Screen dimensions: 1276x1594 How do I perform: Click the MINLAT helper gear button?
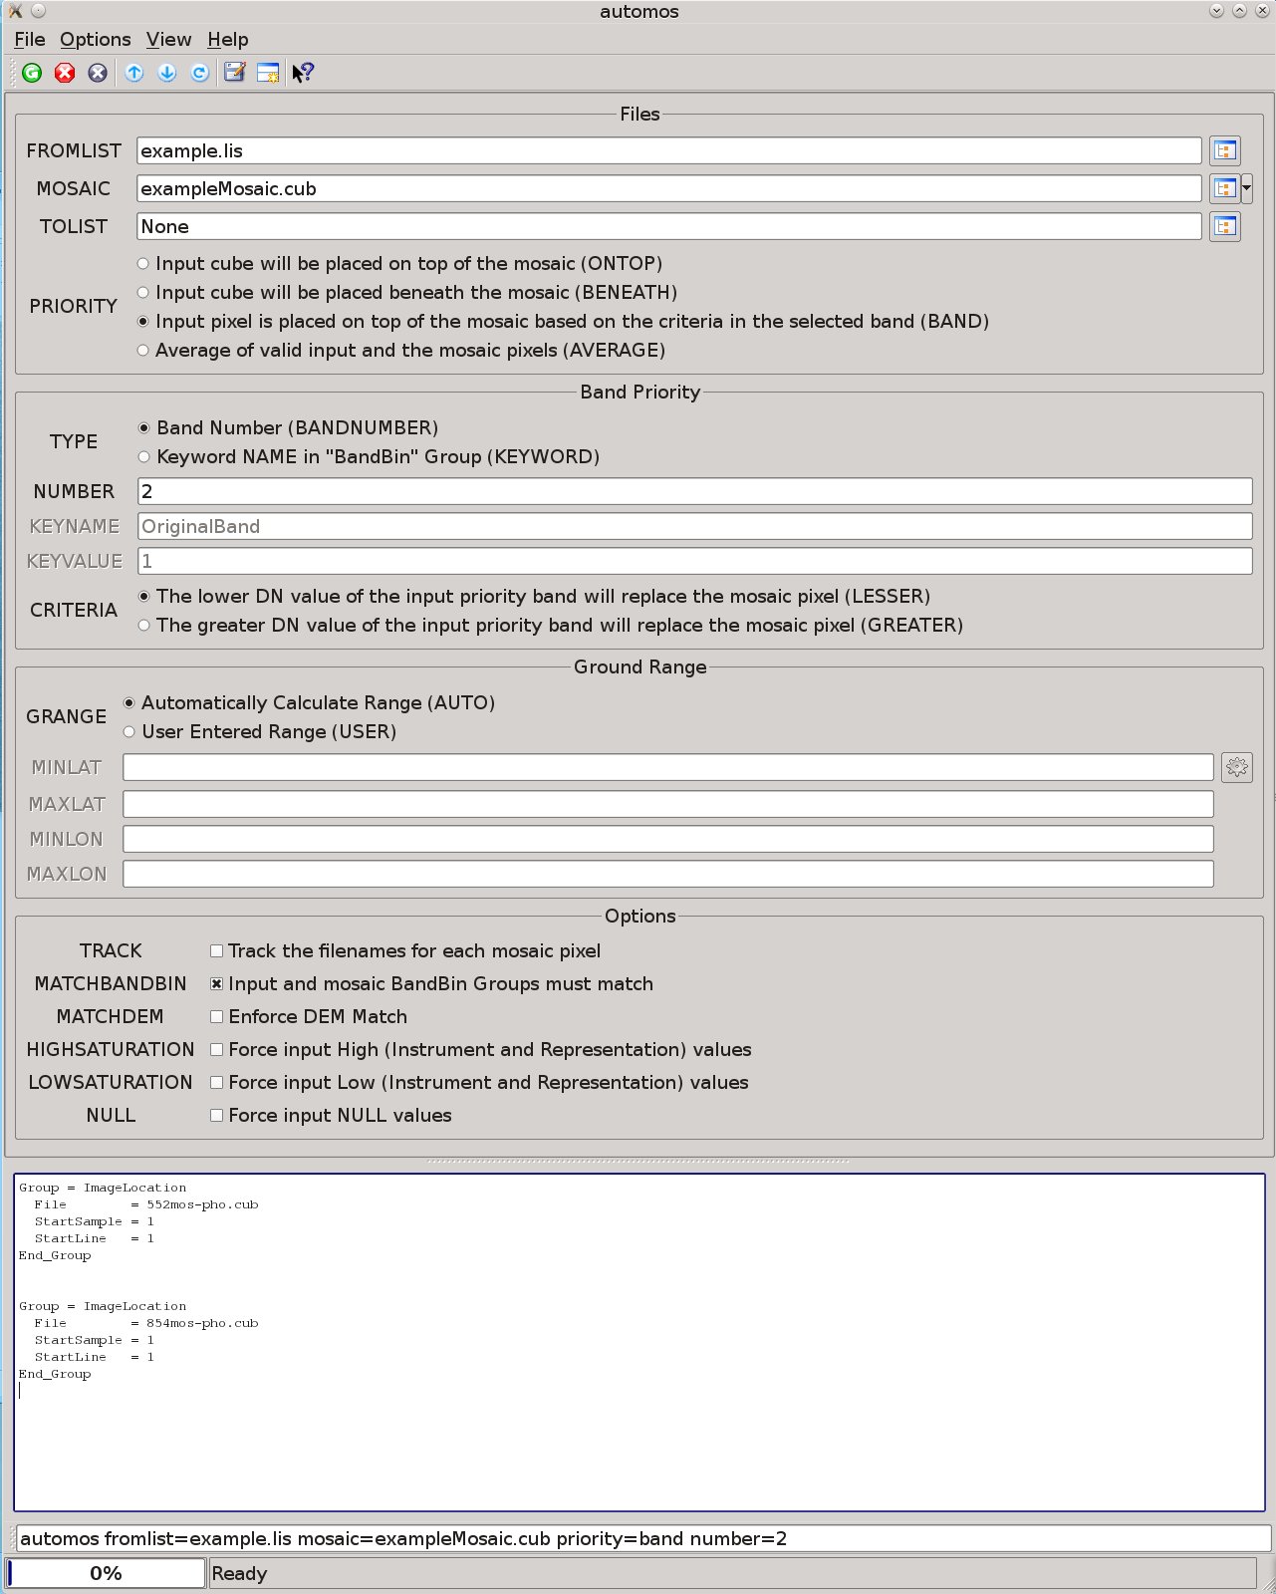(1236, 768)
